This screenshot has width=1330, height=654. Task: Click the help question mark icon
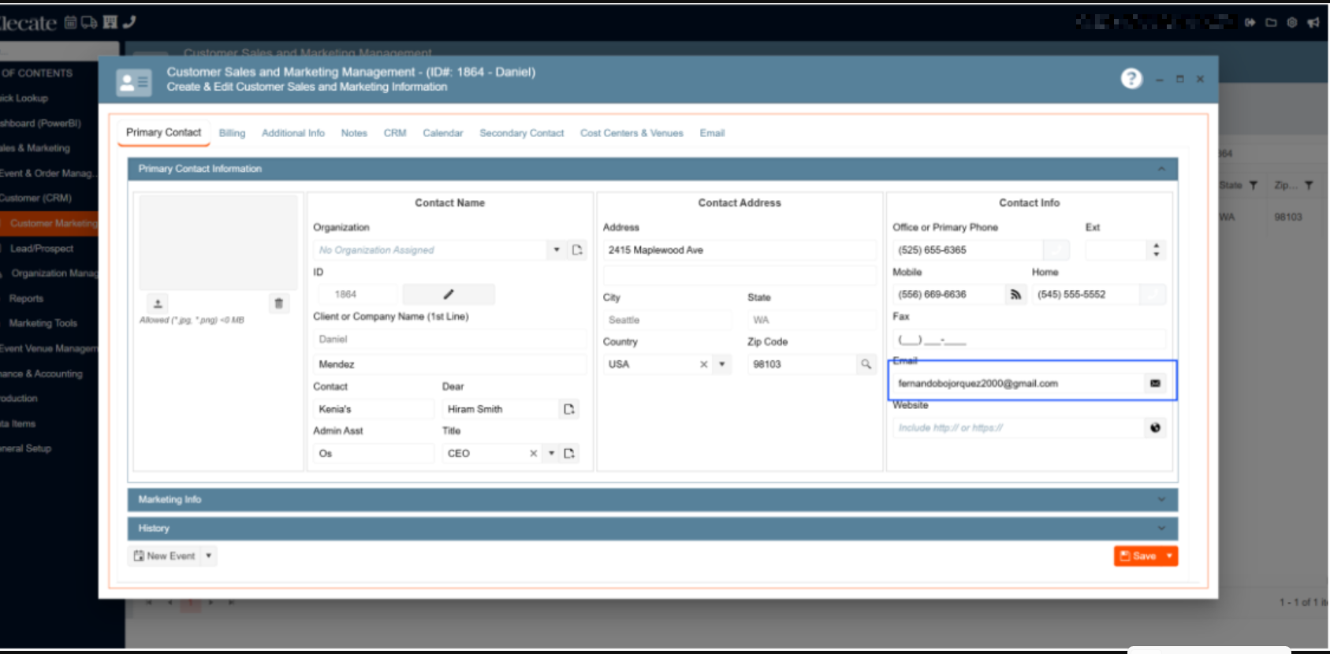(1131, 79)
